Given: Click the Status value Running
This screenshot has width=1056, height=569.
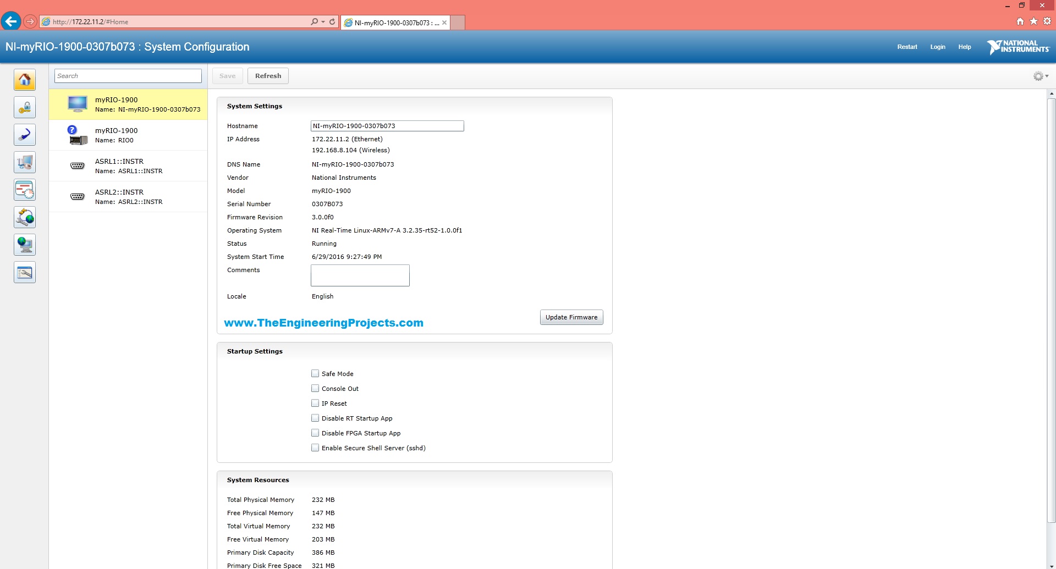Looking at the screenshot, I should pos(324,244).
